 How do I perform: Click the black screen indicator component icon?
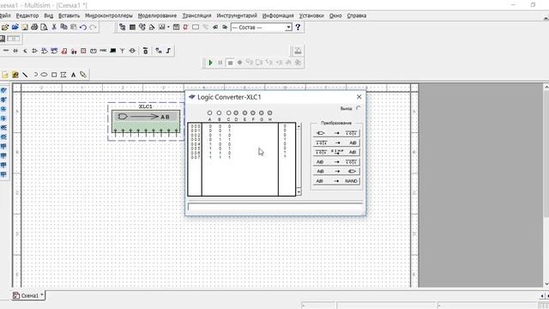[112, 51]
